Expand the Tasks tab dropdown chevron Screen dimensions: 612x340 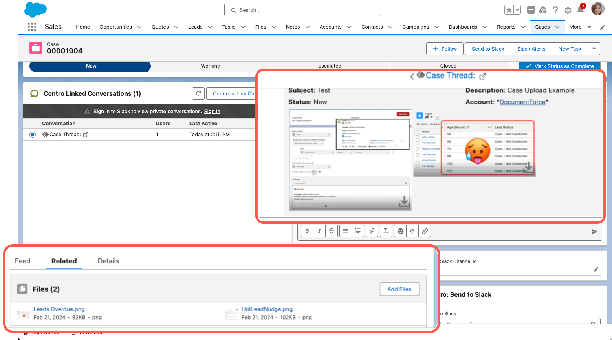click(x=243, y=27)
